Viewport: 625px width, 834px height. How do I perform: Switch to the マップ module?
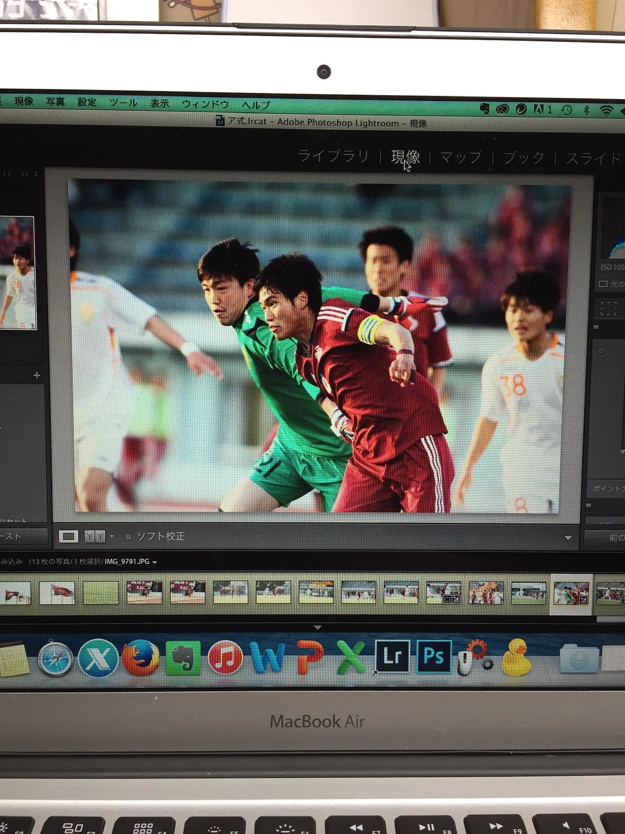coord(461,157)
